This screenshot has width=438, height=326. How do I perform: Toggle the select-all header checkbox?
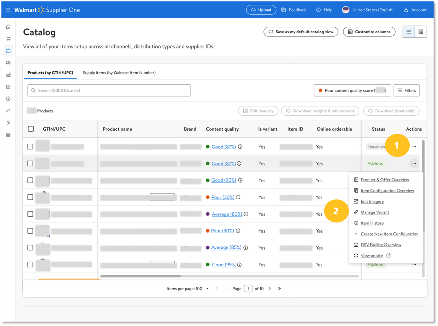click(31, 129)
